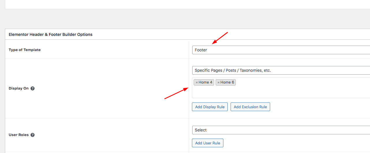Remove the Home 4 tag
Viewport: 370px width, 153px height.
(197, 82)
